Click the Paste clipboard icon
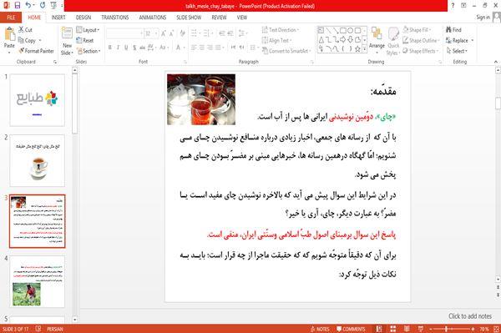 (9, 34)
